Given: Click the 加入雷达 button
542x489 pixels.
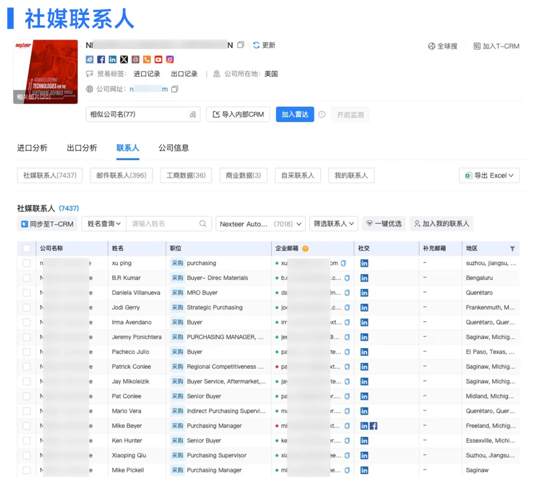Looking at the screenshot, I should 295,114.
